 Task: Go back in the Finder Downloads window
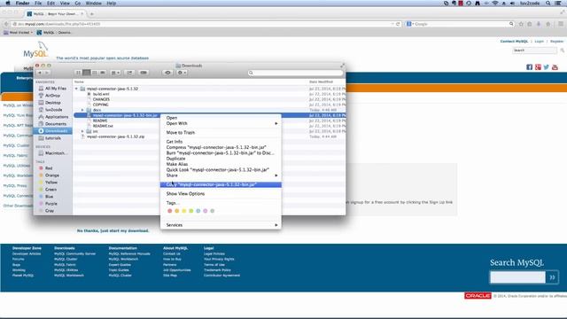[40, 73]
